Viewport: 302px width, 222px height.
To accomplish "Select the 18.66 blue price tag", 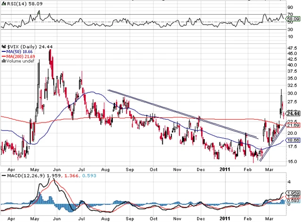I will tap(294, 140).
